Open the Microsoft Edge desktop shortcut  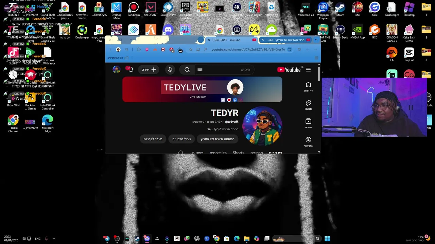coord(48,124)
